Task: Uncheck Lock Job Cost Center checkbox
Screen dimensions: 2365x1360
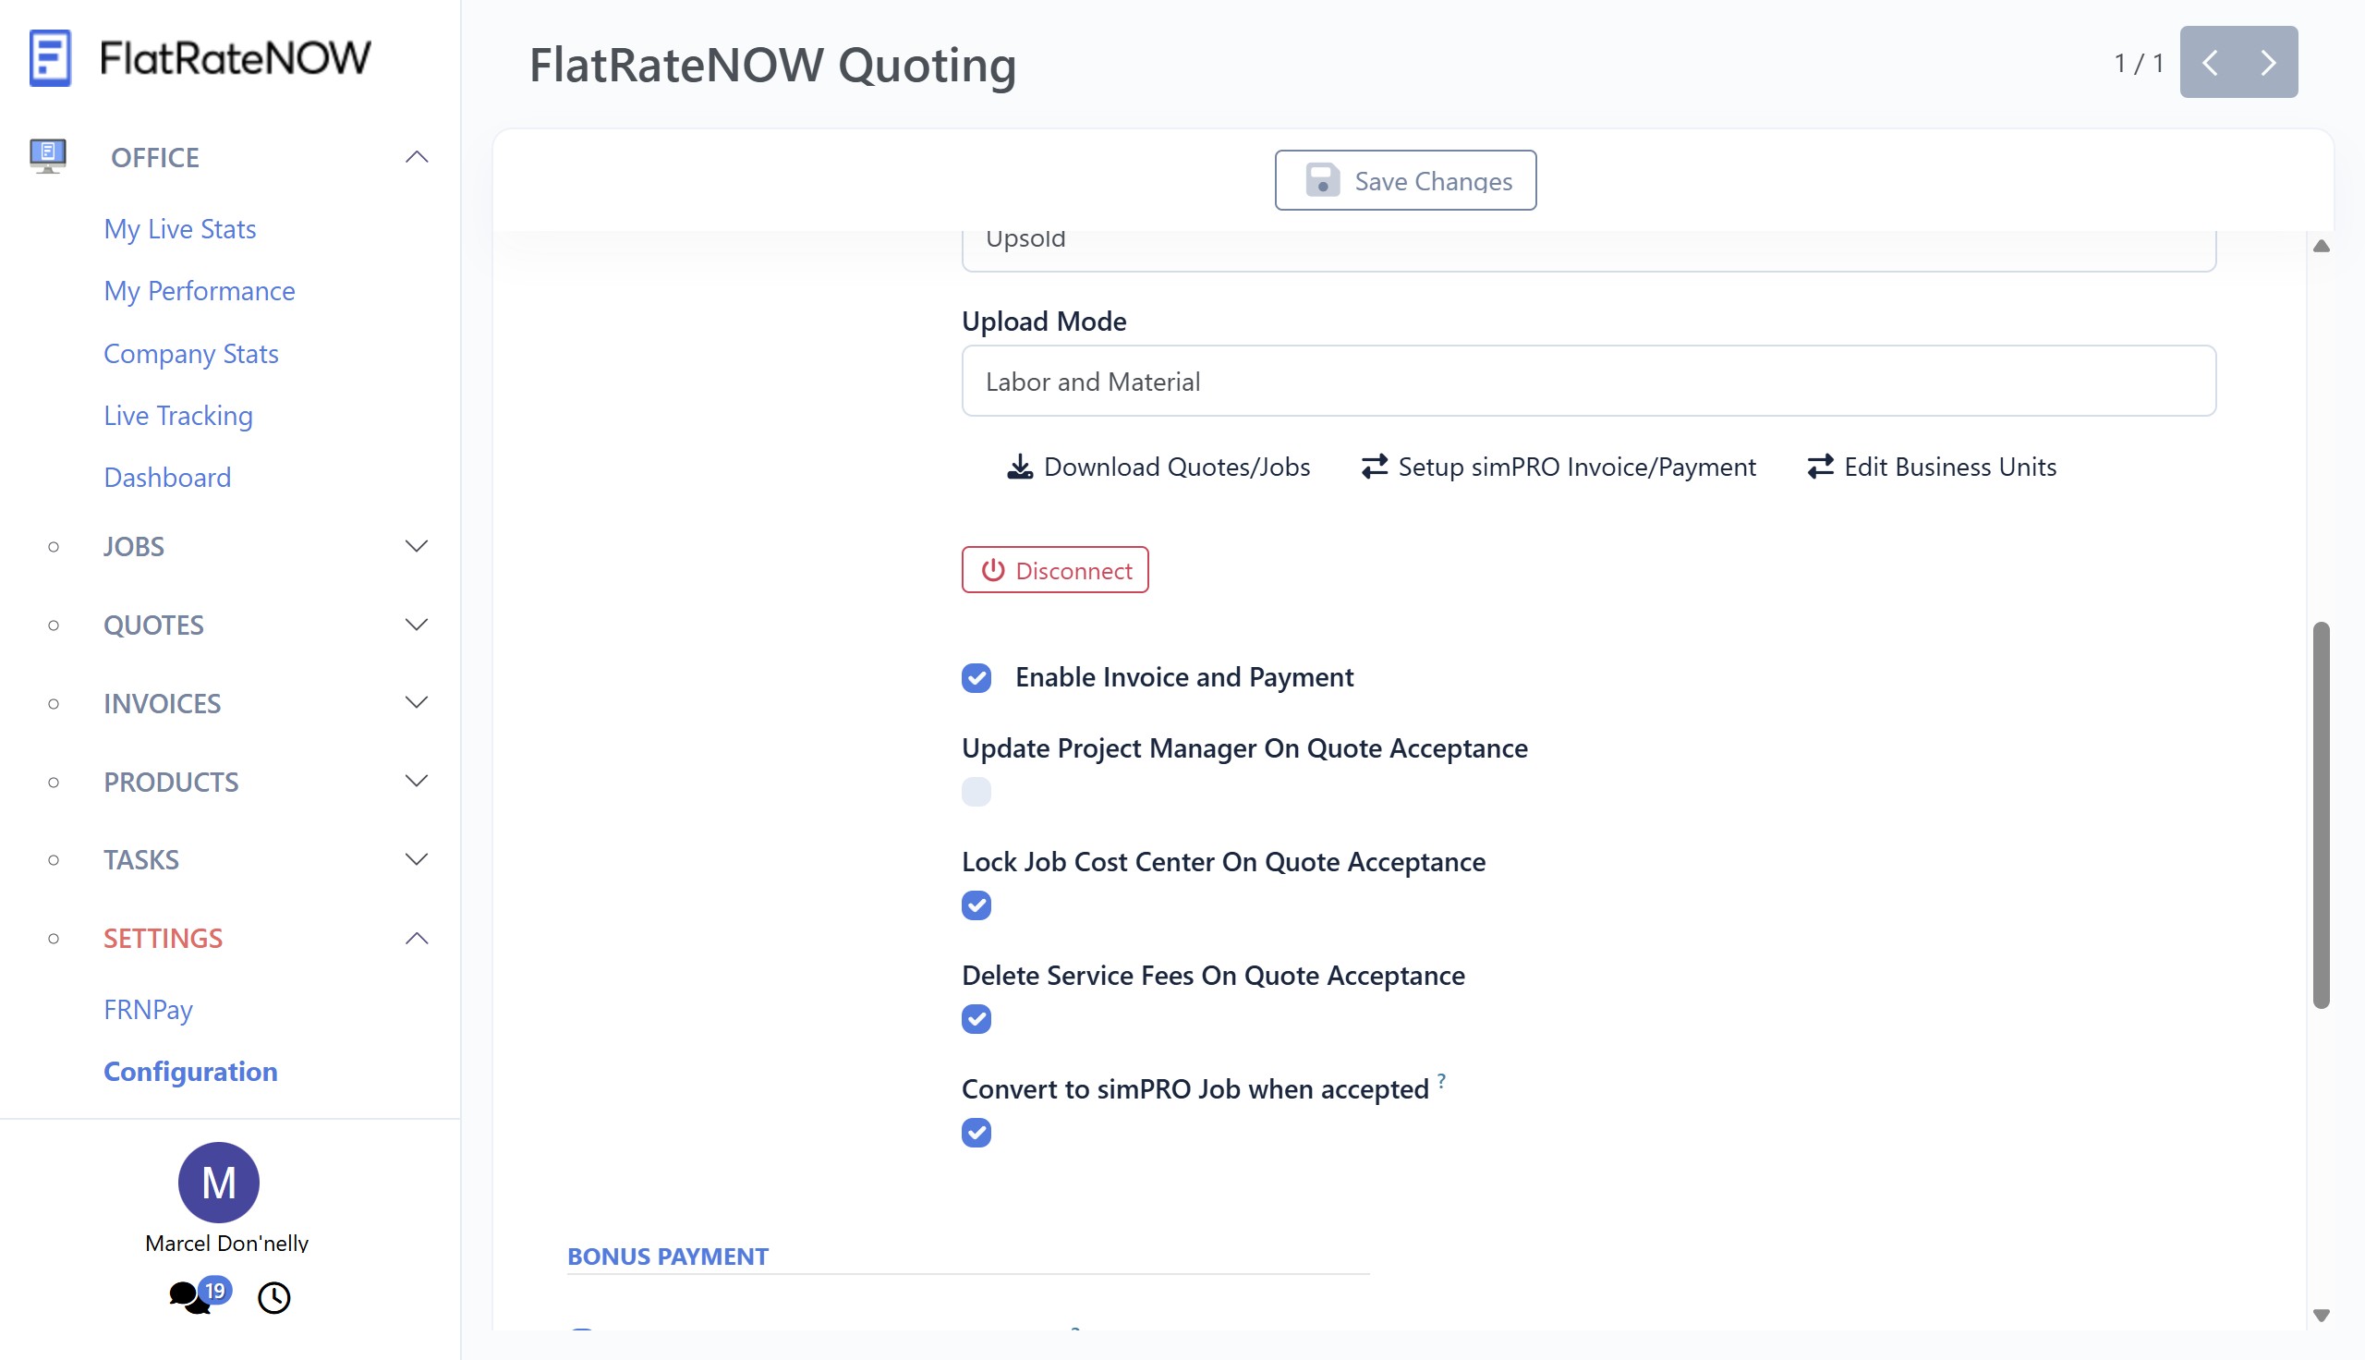Action: click(976, 905)
